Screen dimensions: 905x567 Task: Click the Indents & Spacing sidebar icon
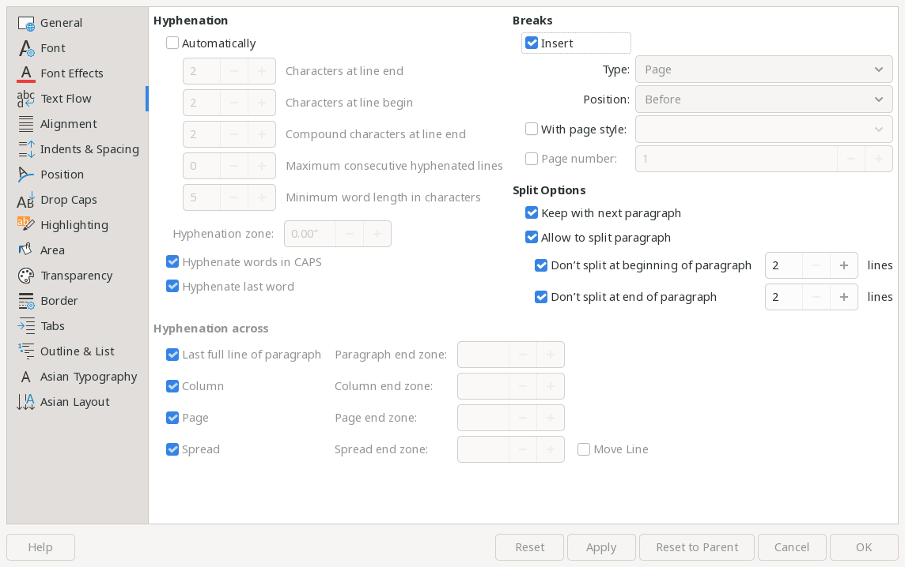click(x=26, y=149)
